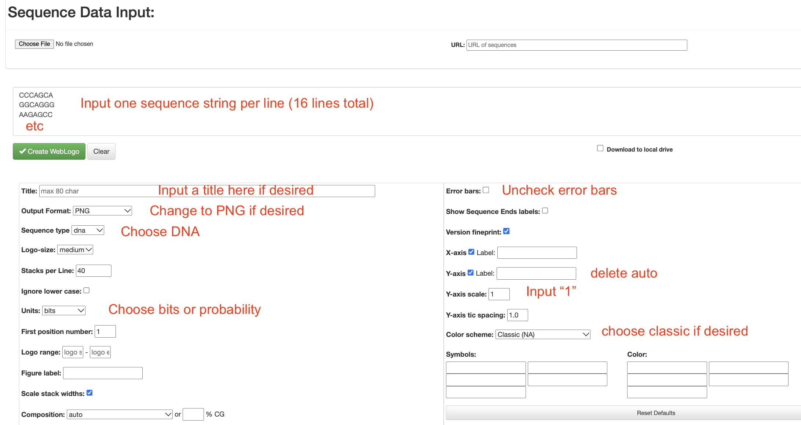Open the Output Format dropdown
The width and height of the screenshot is (801, 425).
click(x=102, y=211)
